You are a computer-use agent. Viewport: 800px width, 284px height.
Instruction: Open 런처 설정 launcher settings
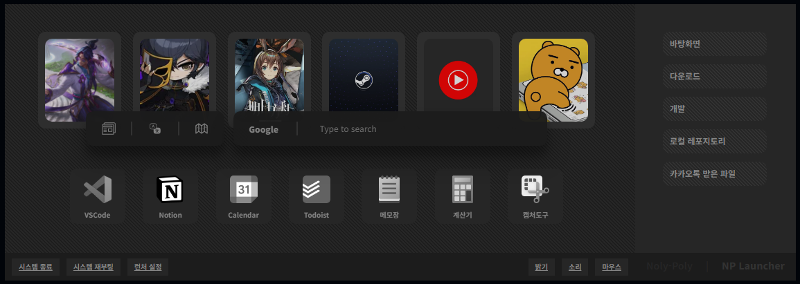point(148,267)
